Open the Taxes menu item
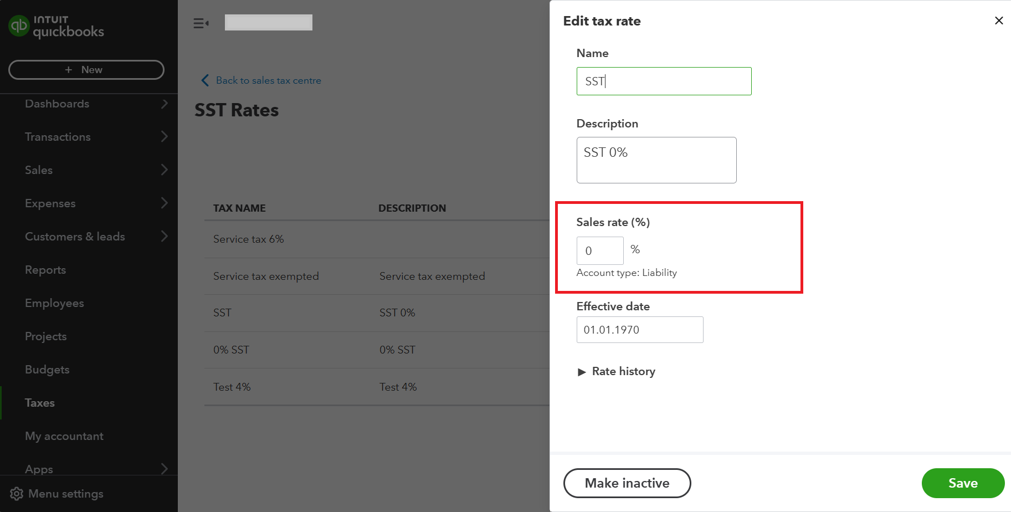1011x512 pixels. (40, 403)
